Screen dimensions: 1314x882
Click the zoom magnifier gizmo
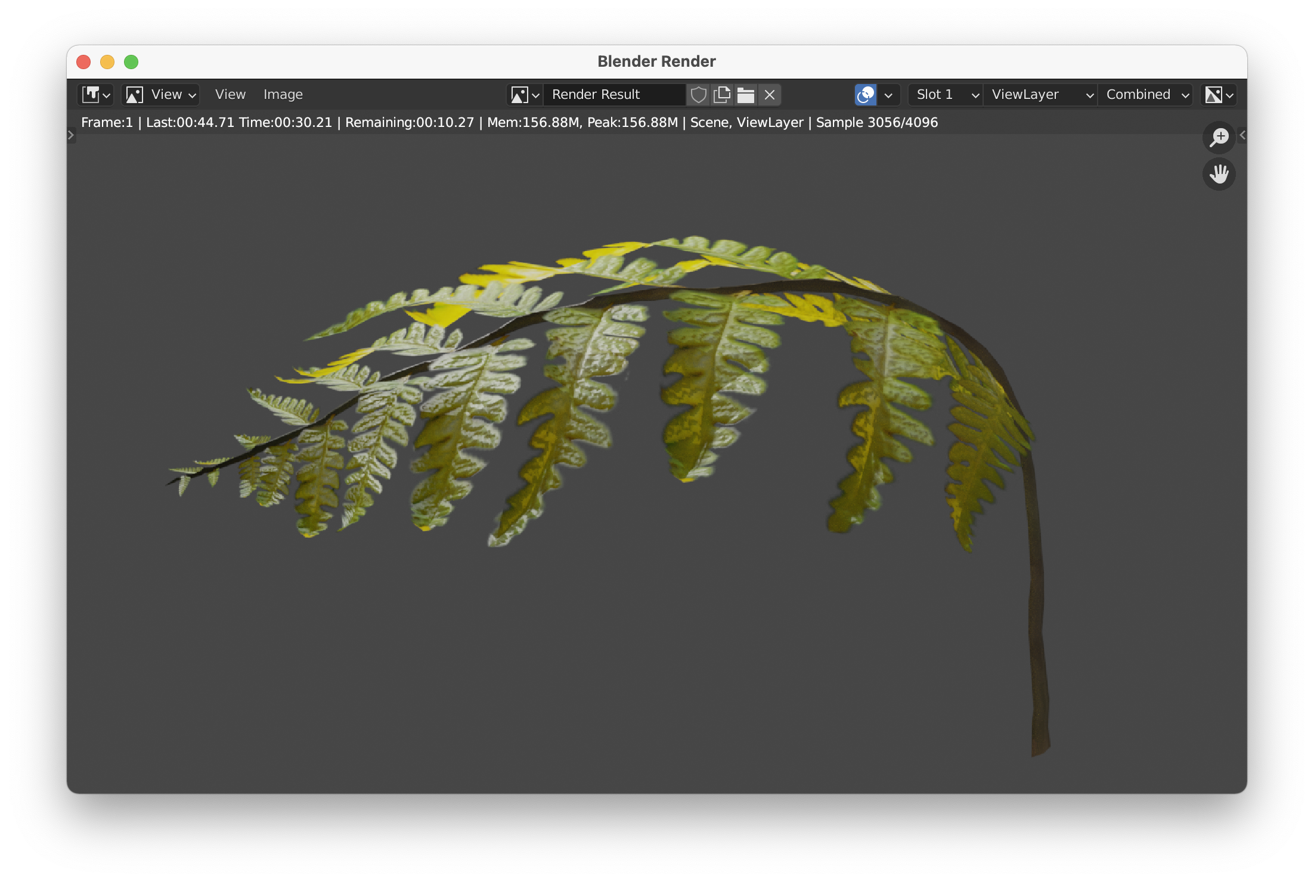click(x=1219, y=138)
